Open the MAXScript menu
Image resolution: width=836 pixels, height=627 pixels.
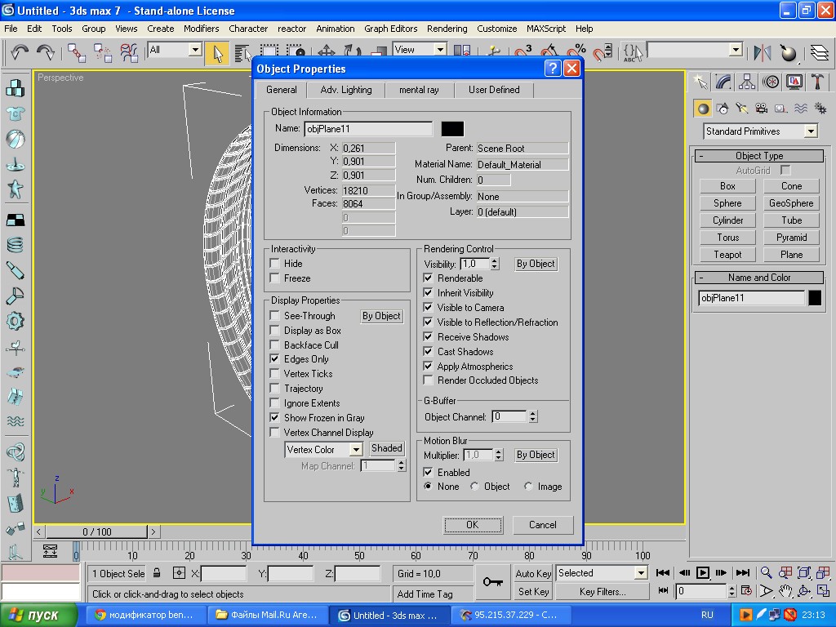[546, 29]
